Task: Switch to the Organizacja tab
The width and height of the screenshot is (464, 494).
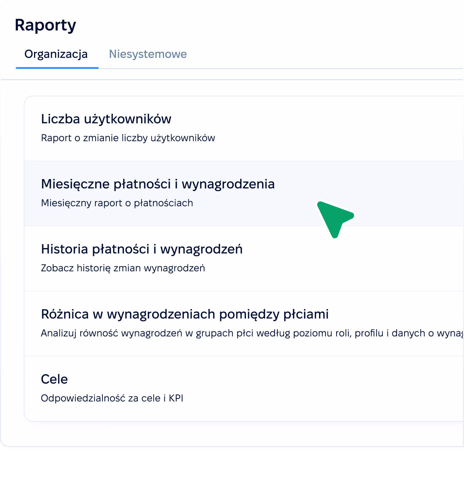Action: pos(56,54)
